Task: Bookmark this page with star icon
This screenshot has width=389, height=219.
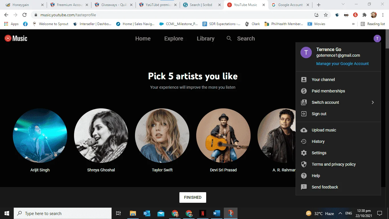Action: [x=326, y=15]
